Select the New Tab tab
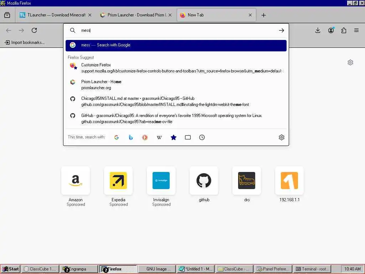 pyautogui.click(x=216, y=15)
